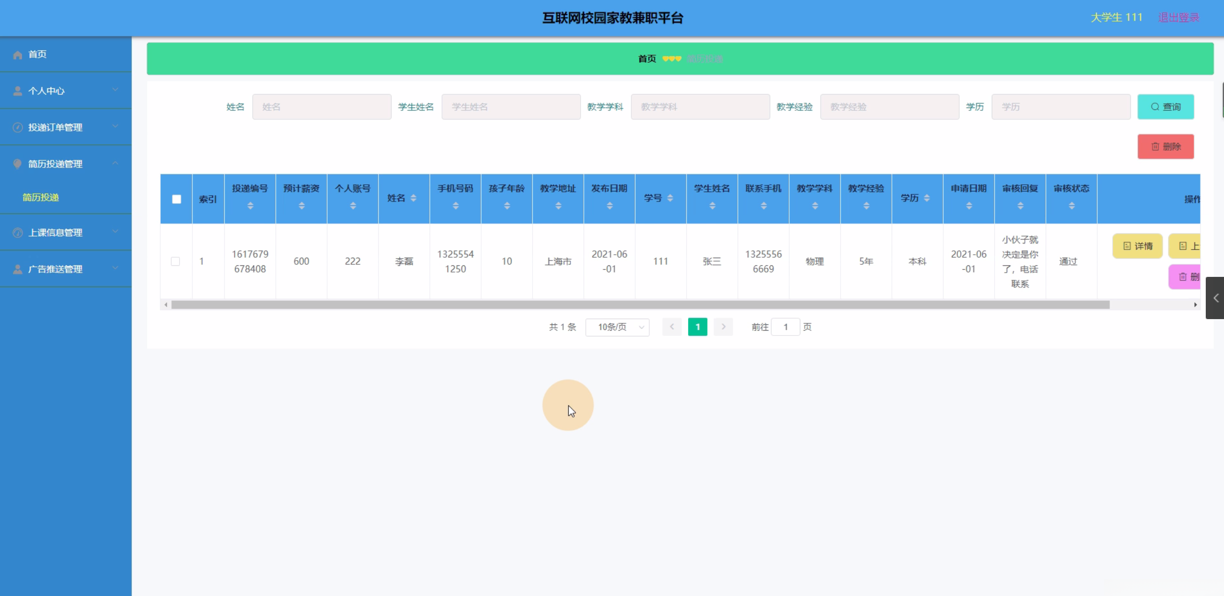Click the home icon in sidebar
Screen dimensions: 1224x596
click(18, 55)
